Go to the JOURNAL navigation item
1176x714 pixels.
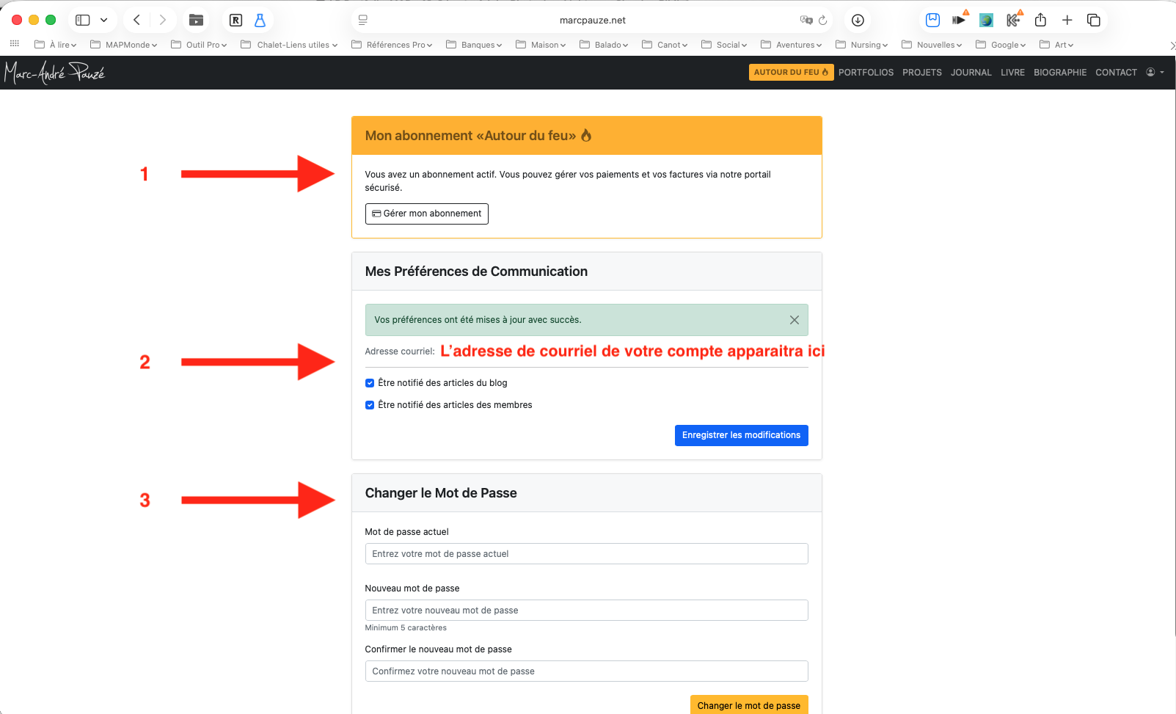tap(971, 73)
